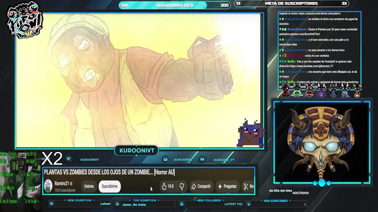Image resolution: width=378 pixels, height=212 pixels.
Task: Click the money bag icon under TOP DONATION
Action: (x=117, y=204)
